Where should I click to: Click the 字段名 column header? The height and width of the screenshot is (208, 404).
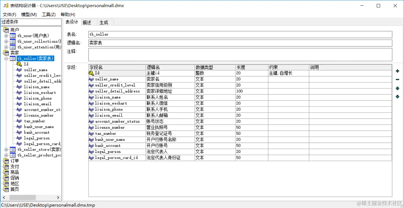[x=117, y=67]
